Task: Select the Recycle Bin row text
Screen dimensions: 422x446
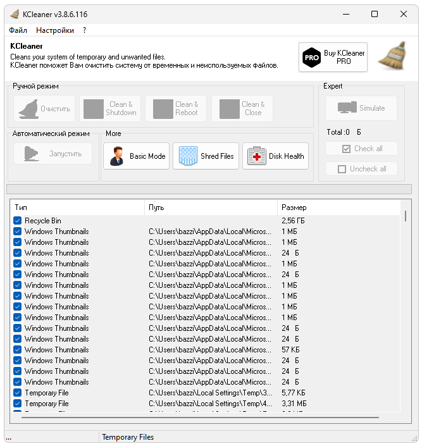Action: [42, 221]
